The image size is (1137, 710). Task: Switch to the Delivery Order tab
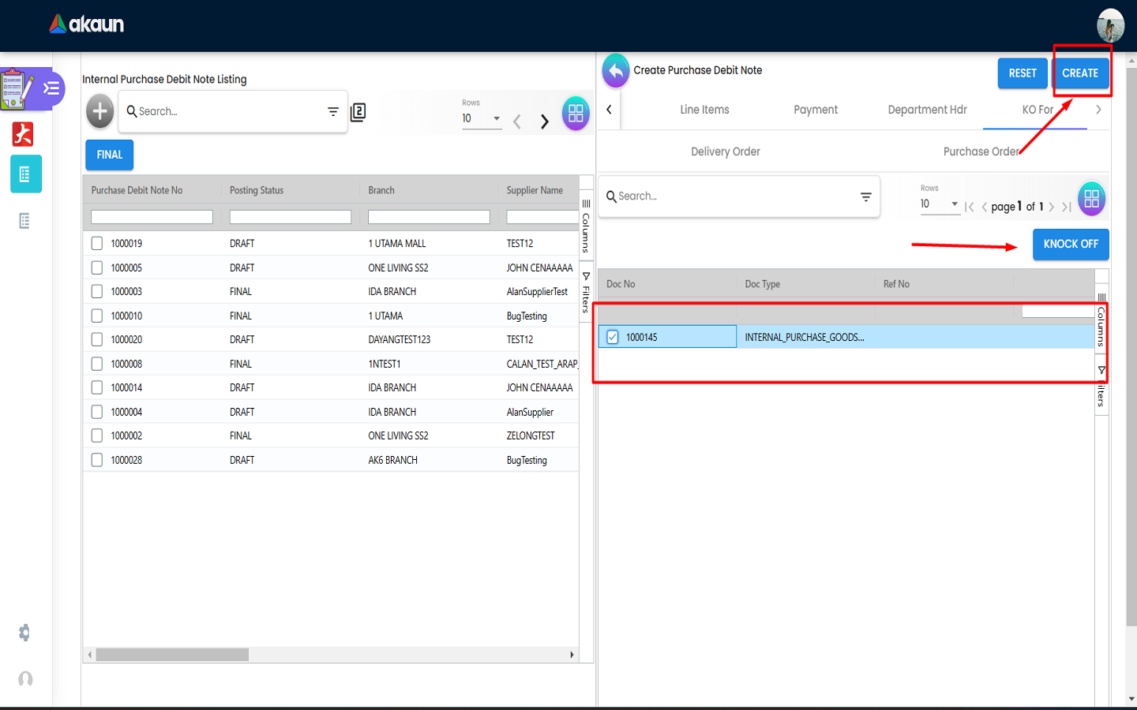(x=725, y=151)
